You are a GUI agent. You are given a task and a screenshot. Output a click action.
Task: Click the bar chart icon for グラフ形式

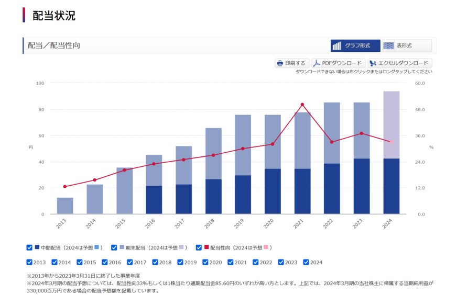(x=337, y=46)
